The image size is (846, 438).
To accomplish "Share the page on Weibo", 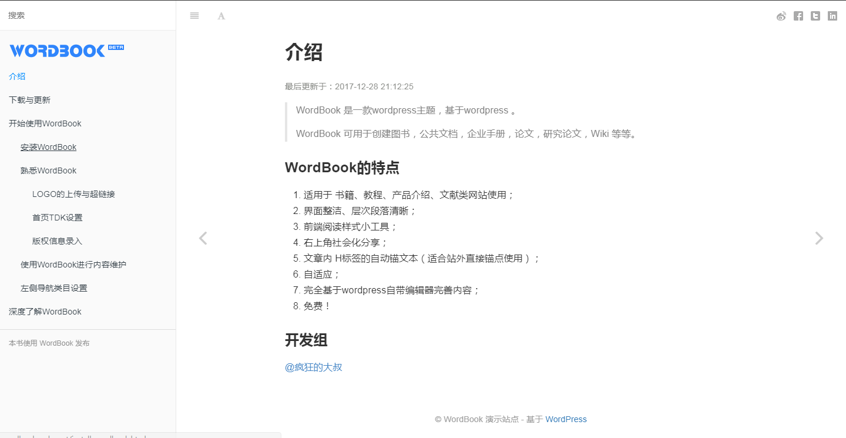I will [781, 16].
